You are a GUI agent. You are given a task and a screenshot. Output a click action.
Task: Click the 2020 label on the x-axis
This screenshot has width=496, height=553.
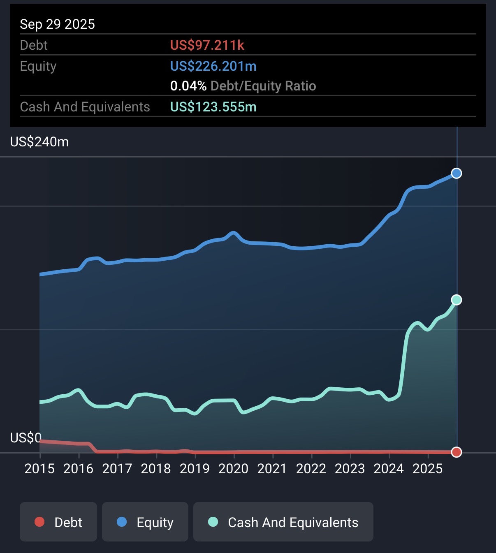pyautogui.click(x=233, y=469)
